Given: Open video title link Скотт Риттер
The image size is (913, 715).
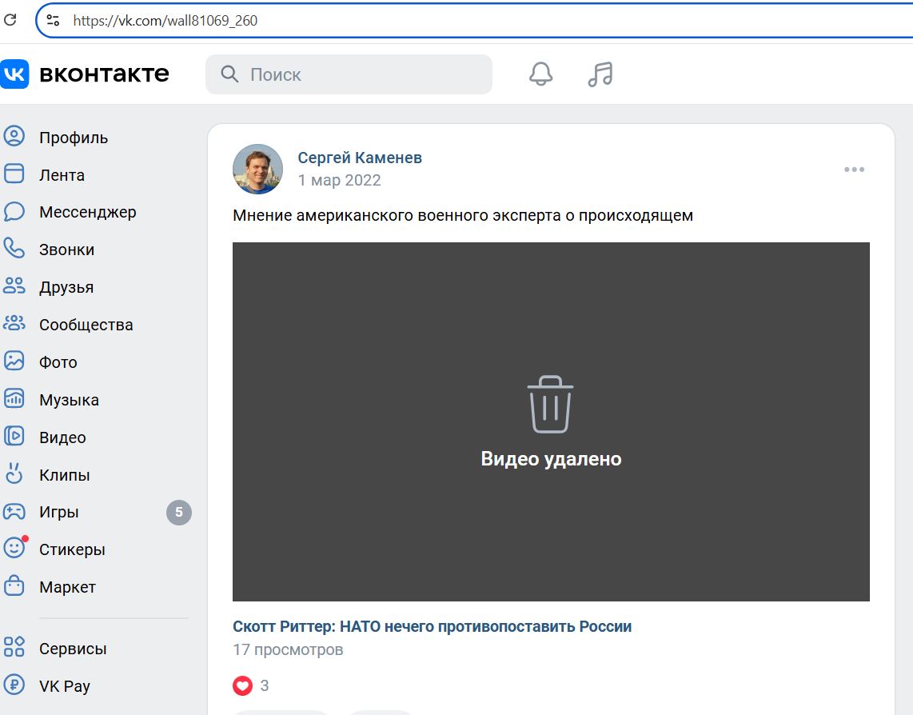Looking at the screenshot, I should point(432,626).
